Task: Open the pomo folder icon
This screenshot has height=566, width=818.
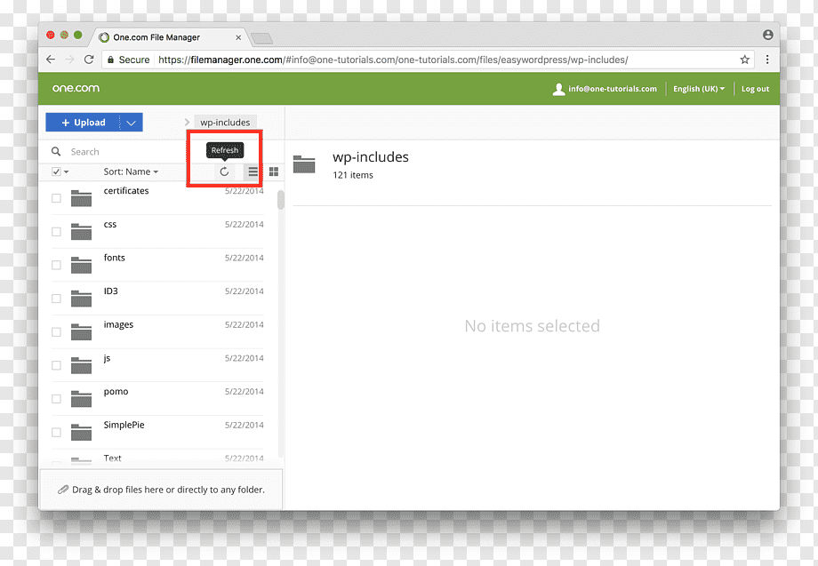Action: point(82,399)
